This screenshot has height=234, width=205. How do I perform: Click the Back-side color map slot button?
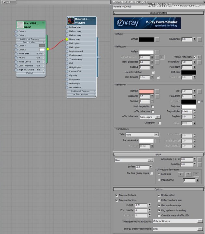157,141
